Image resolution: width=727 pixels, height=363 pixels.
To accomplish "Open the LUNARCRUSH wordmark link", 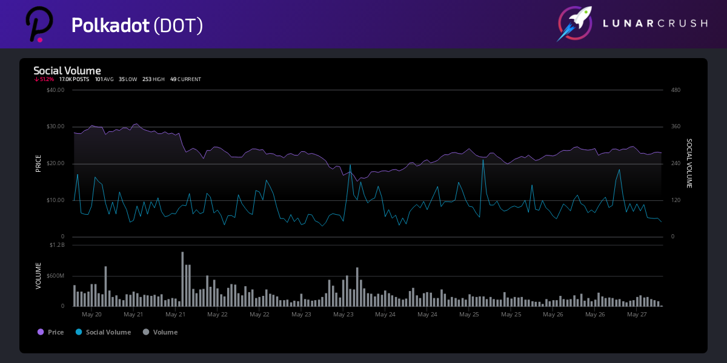I will (x=655, y=24).
